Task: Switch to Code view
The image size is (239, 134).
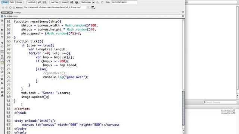Action: click(5, 2)
